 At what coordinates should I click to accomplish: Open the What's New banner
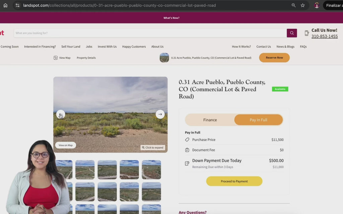171,18
